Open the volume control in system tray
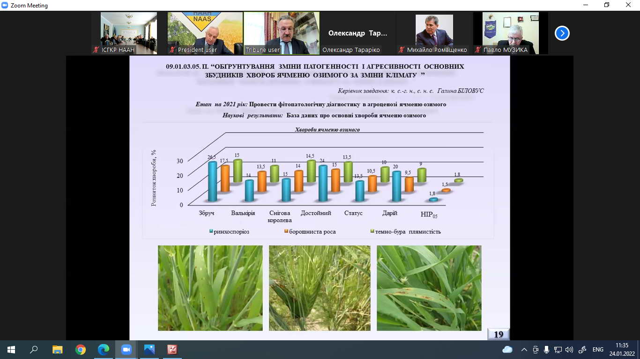The width and height of the screenshot is (640, 359). point(569,350)
